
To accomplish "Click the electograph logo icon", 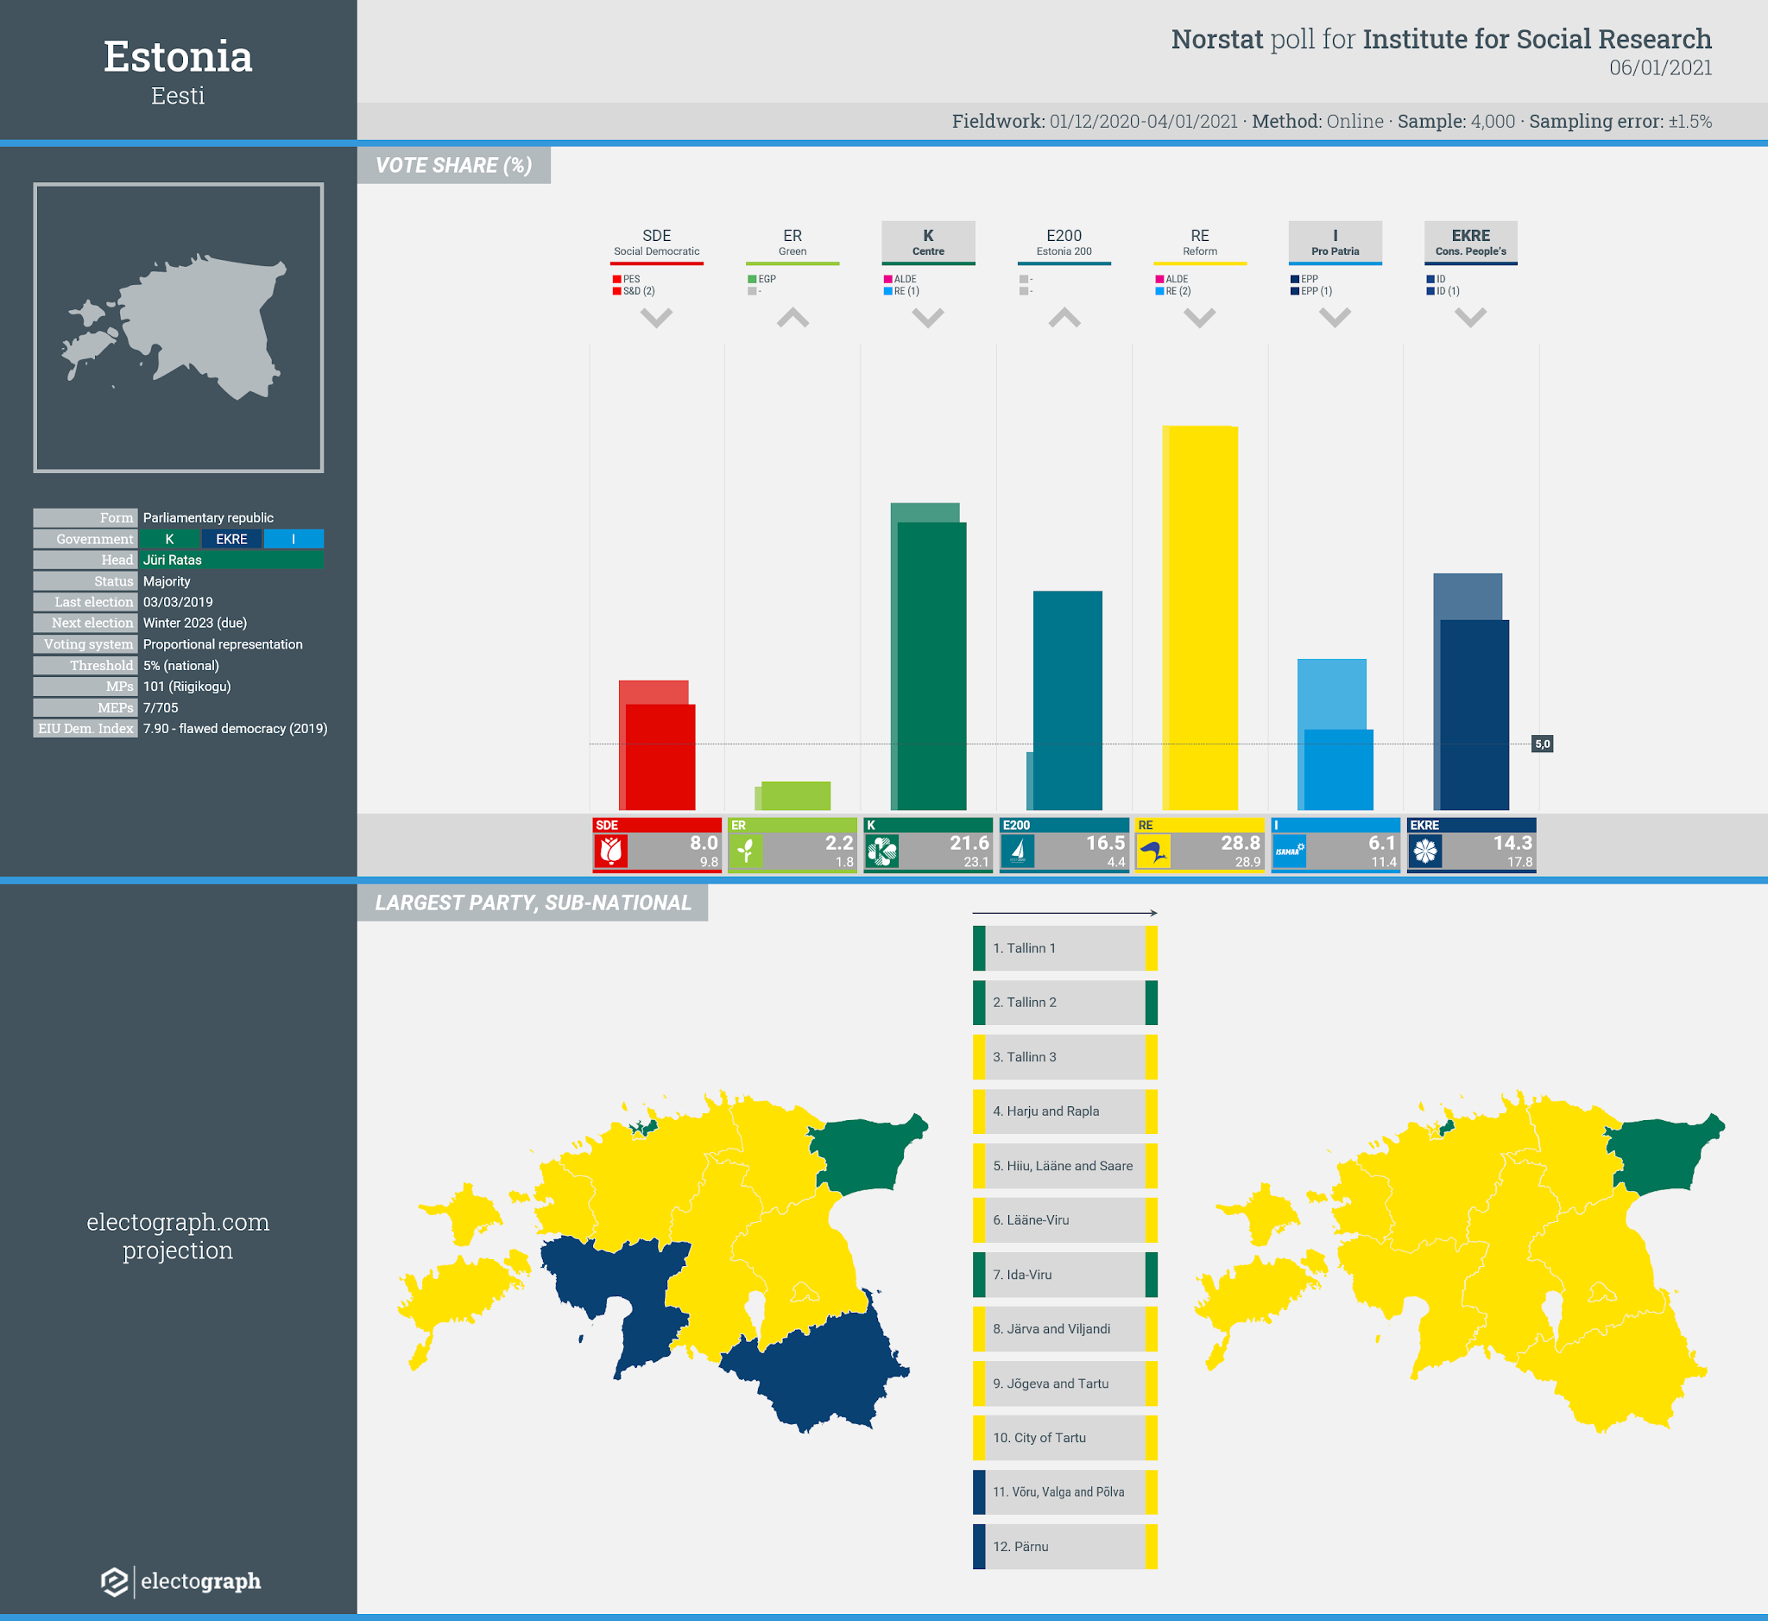I will (115, 1581).
